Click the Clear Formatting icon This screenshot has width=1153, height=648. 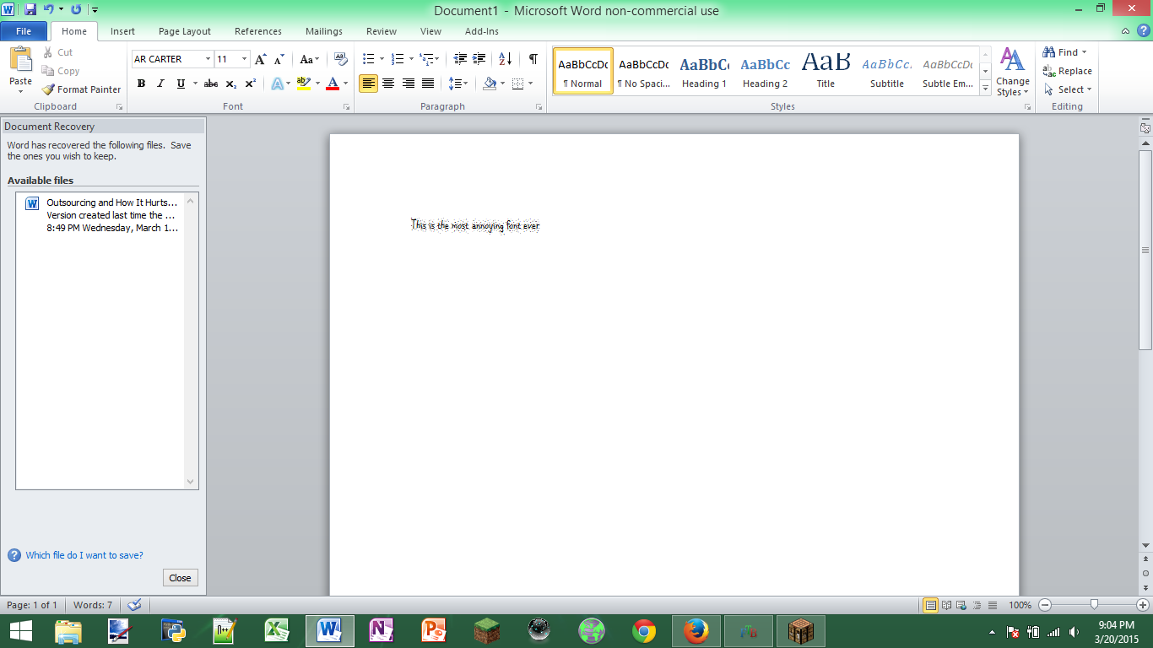pyautogui.click(x=341, y=59)
